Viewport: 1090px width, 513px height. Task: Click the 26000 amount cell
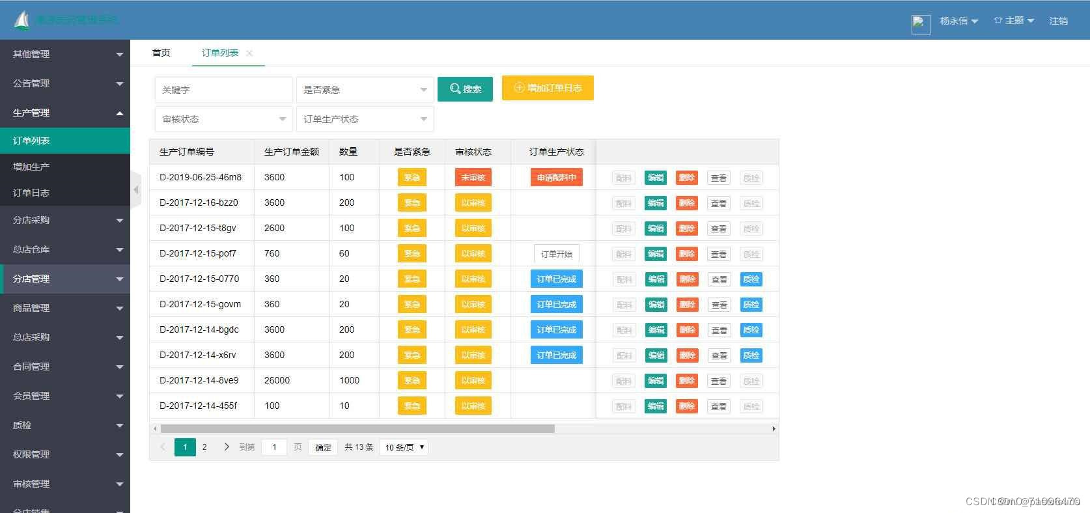click(x=292, y=380)
